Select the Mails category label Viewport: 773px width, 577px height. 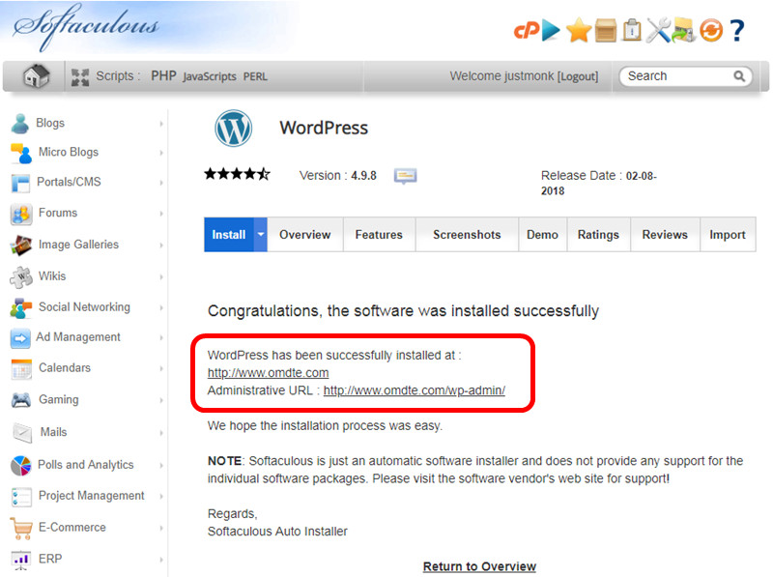[x=53, y=432]
